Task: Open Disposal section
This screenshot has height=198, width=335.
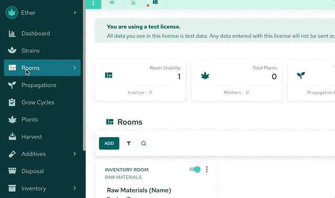Action: [32, 171]
